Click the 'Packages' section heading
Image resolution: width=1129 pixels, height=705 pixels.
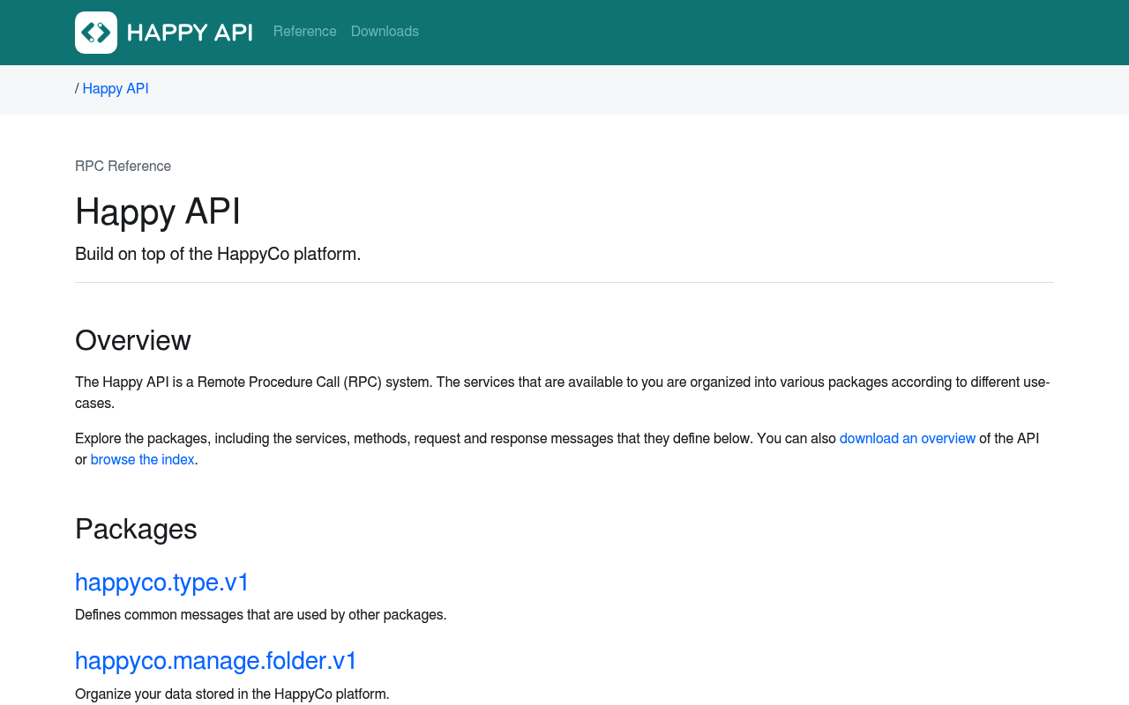click(x=136, y=530)
